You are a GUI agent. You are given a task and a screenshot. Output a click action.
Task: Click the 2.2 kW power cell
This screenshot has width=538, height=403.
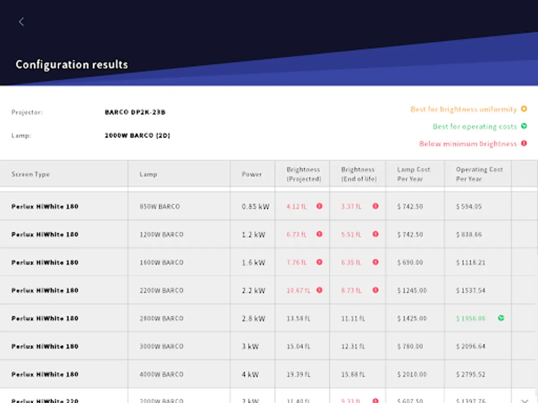pos(253,290)
